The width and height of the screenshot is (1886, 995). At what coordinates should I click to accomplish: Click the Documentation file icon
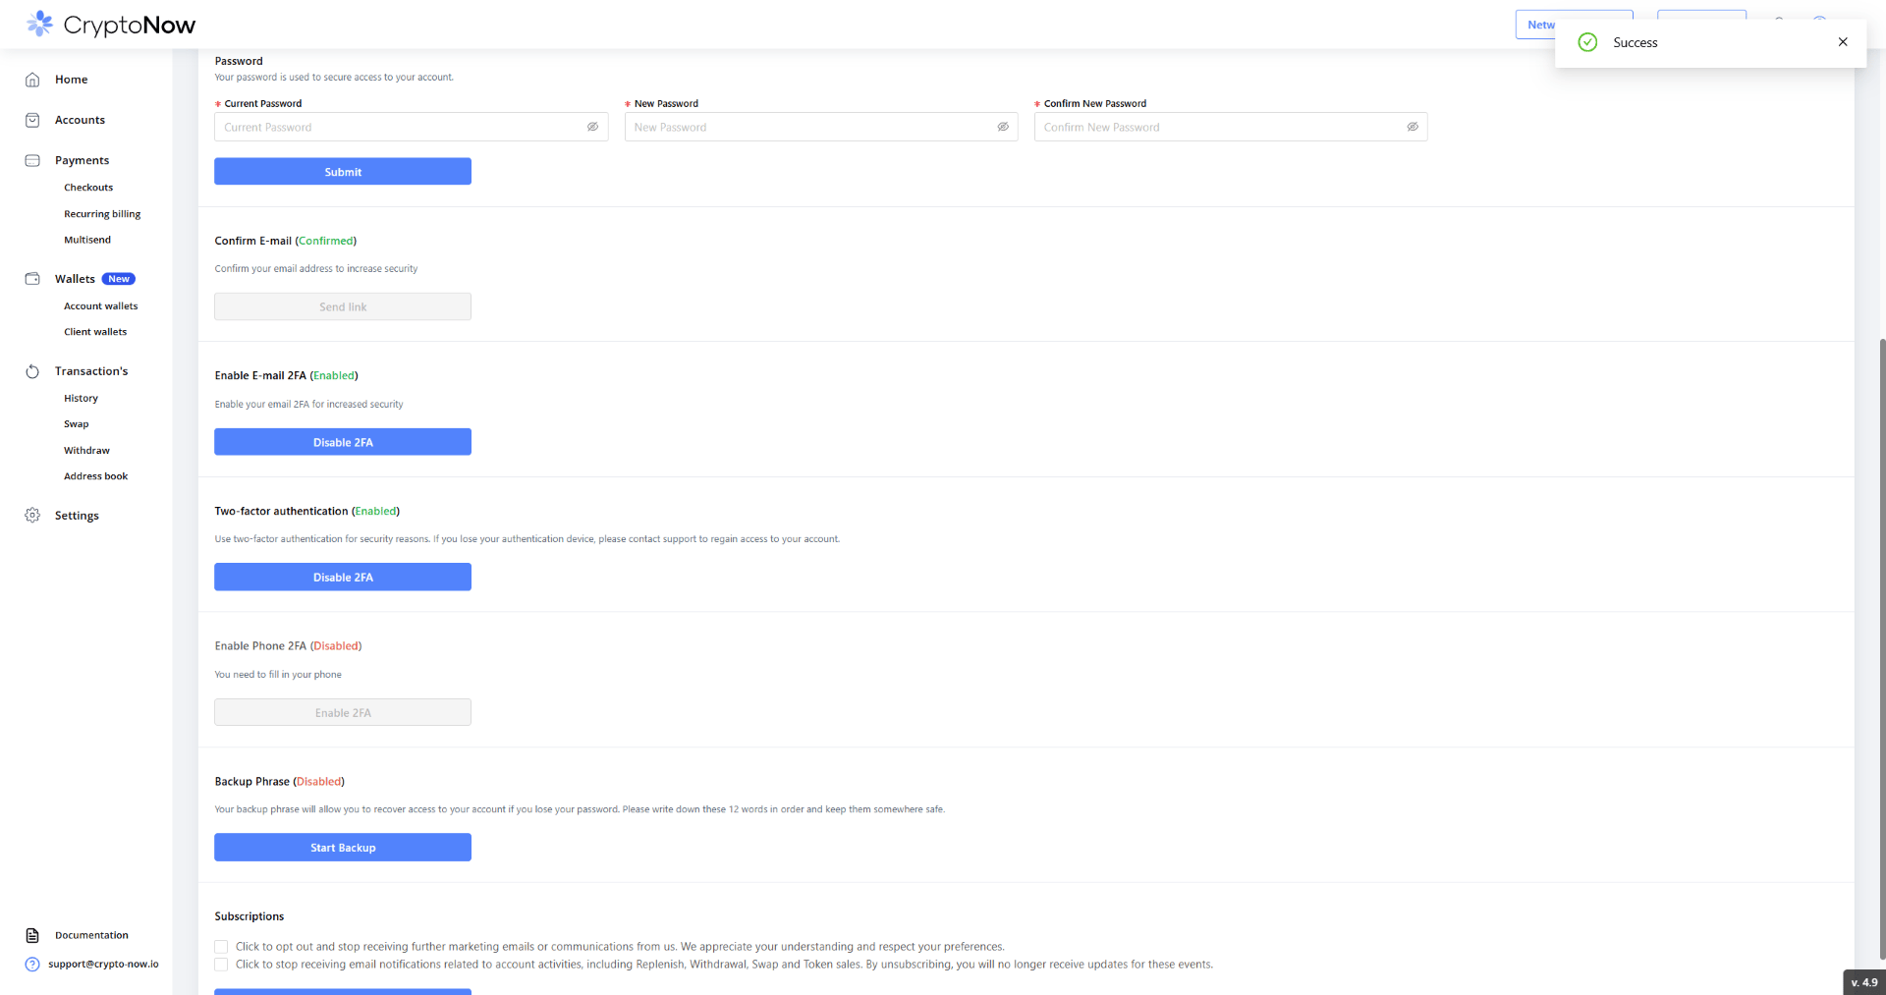[32, 935]
